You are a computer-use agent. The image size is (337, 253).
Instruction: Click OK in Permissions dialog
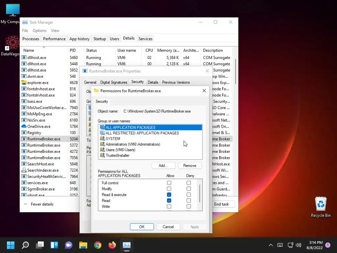click(x=142, y=227)
